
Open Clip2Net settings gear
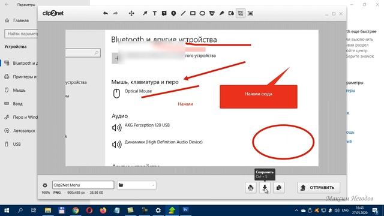45,185
